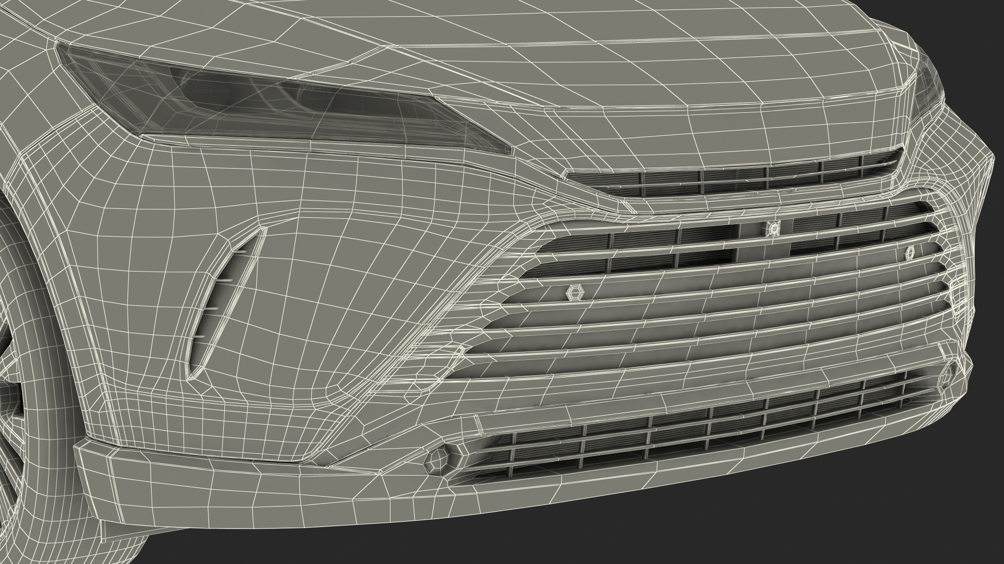The image size is (1004, 564).
Task: Select the fender panel above side vent
Action: click(x=173, y=193)
